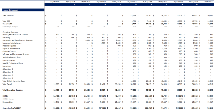This screenshot has width=214, height=110.
Task: Click period number 1 header cell
Action: (59, 5)
